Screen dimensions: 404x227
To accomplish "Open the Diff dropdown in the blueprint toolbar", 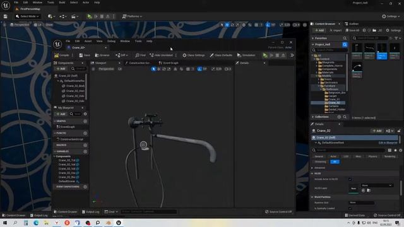I will [x=122, y=55].
